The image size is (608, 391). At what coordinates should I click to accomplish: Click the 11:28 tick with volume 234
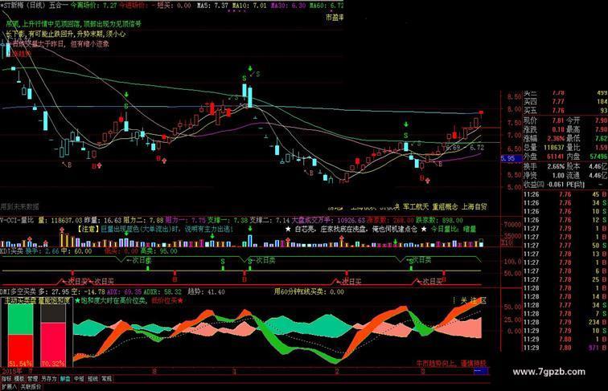pyautogui.click(x=565, y=322)
